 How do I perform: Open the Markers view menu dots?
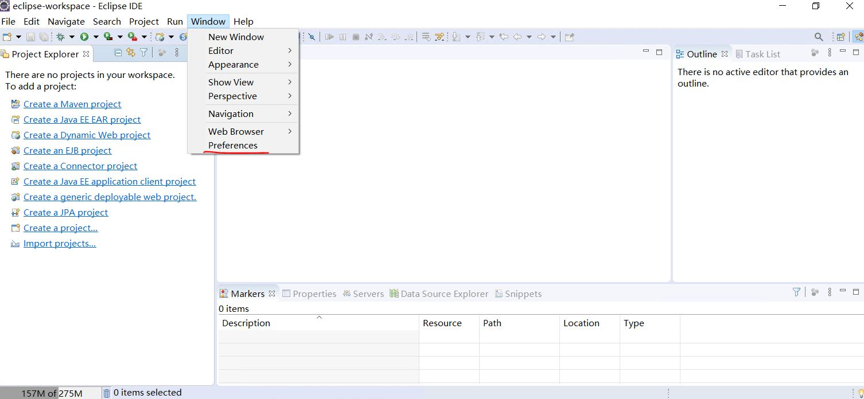(x=830, y=292)
